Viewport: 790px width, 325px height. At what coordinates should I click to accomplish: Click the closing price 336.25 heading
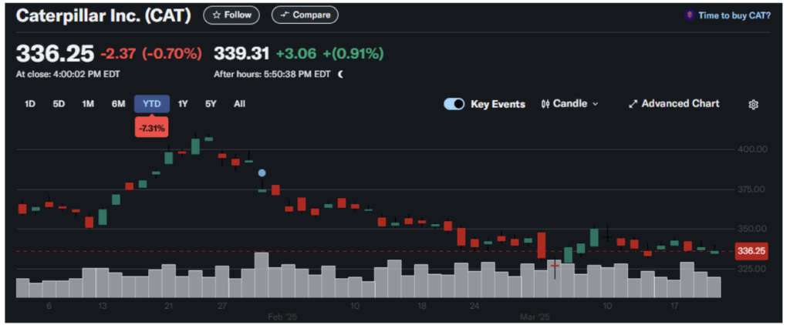(x=55, y=53)
